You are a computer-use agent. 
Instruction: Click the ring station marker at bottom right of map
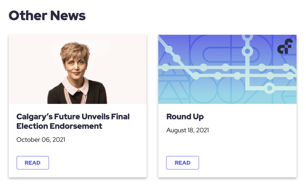(269, 88)
